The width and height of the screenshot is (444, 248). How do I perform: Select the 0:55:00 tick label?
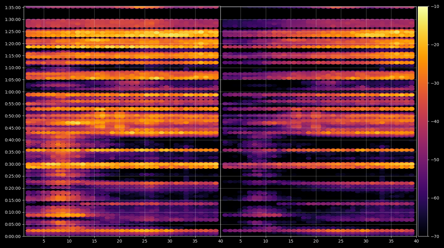[x=13, y=104]
